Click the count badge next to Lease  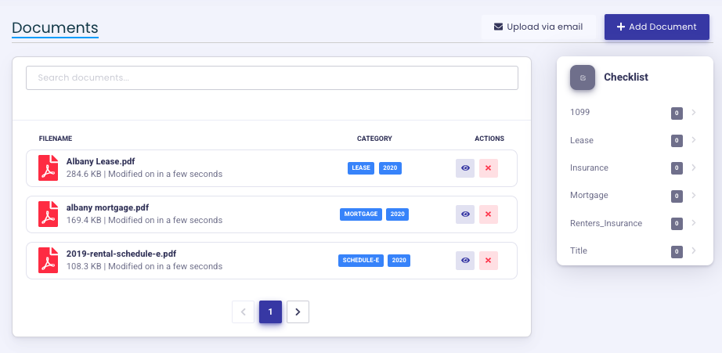click(677, 141)
